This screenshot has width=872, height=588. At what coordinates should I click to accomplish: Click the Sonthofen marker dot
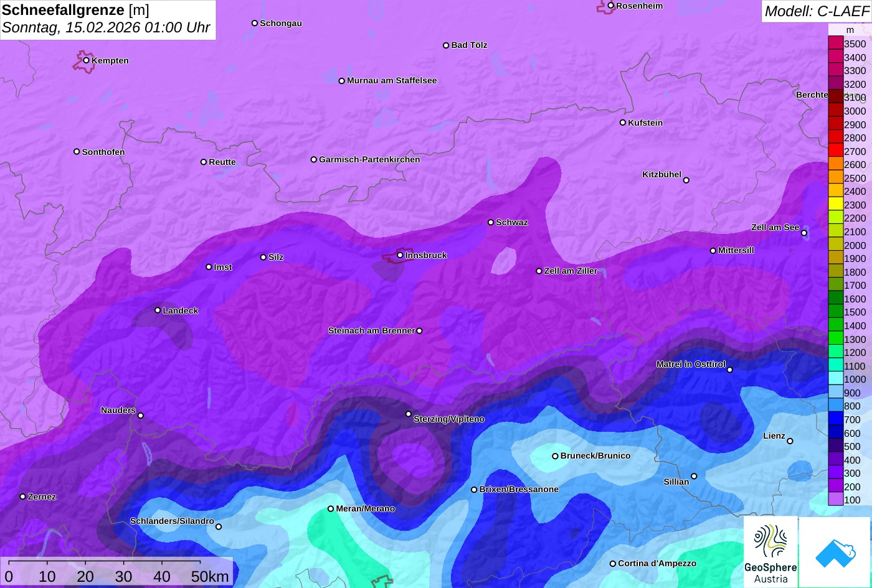click(77, 152)
